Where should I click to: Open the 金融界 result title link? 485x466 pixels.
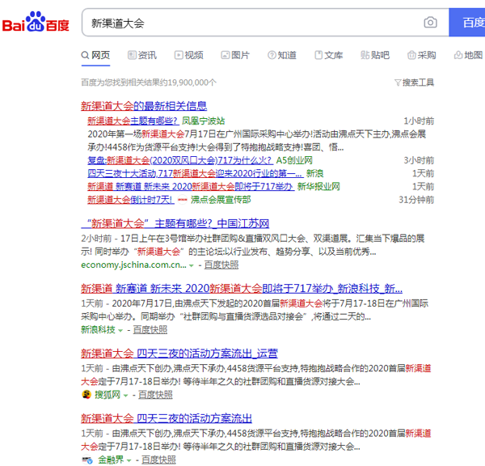(167, 418)
